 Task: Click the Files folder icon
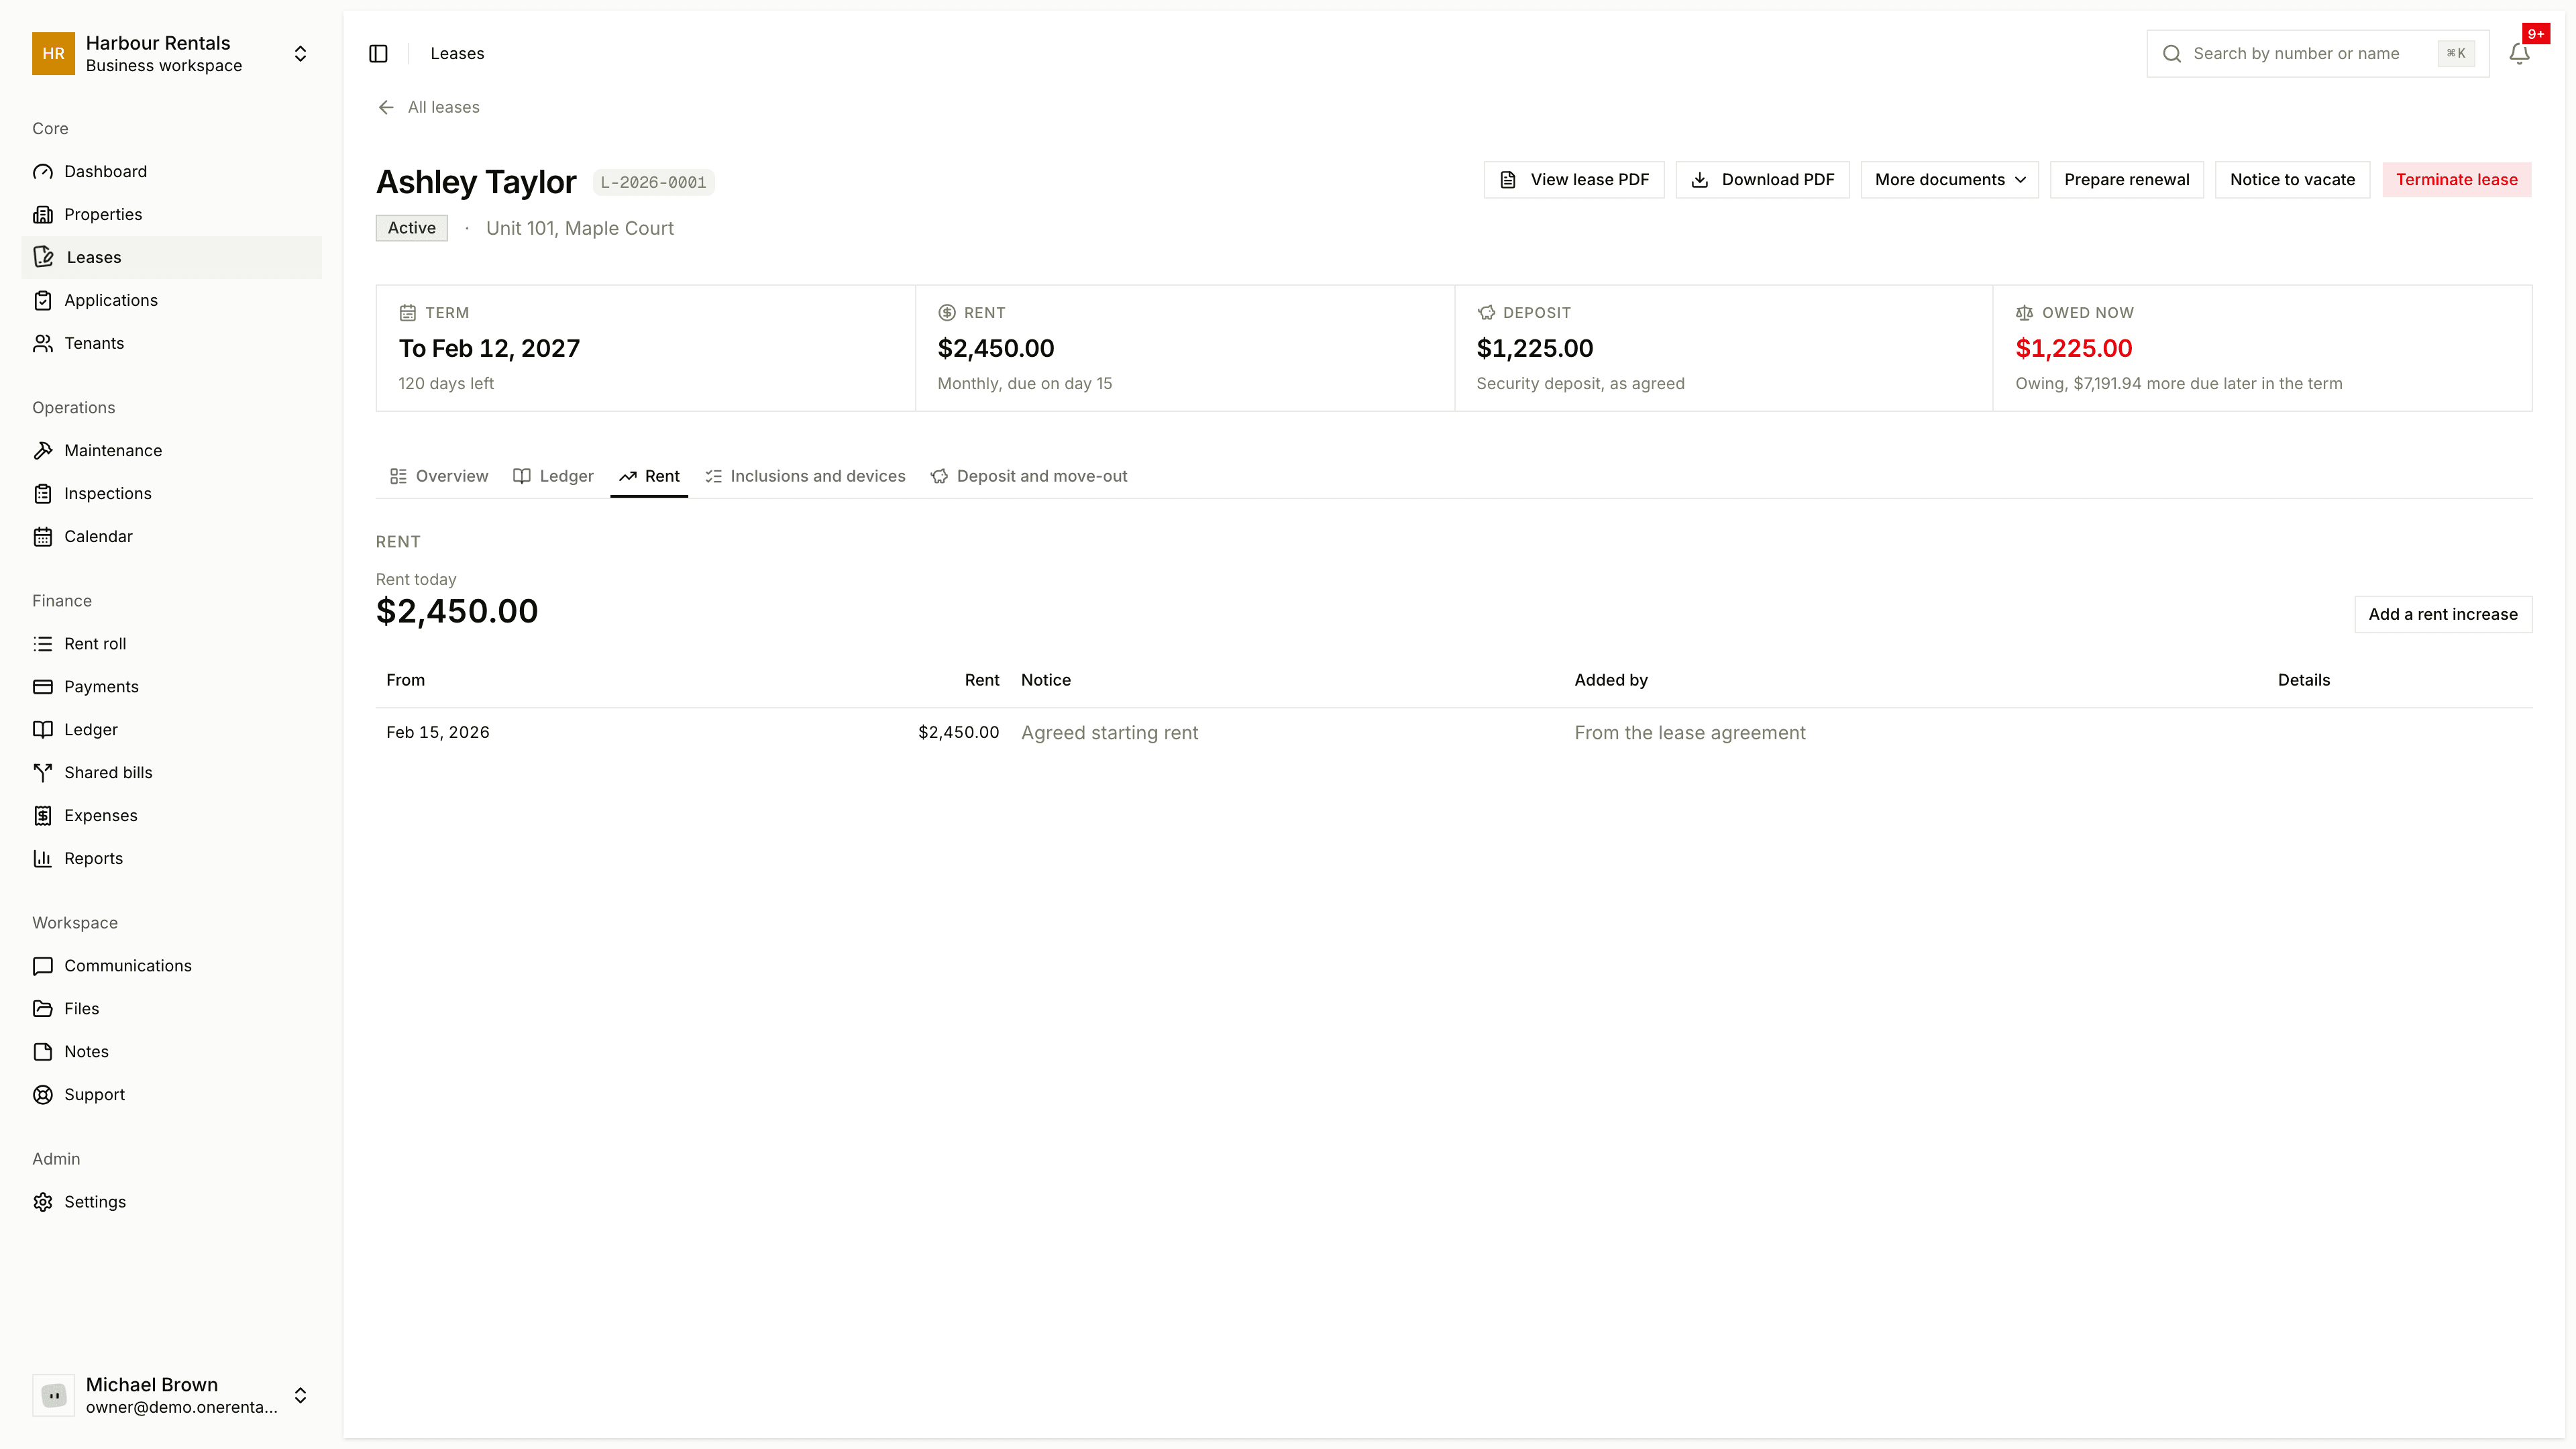43,1009
